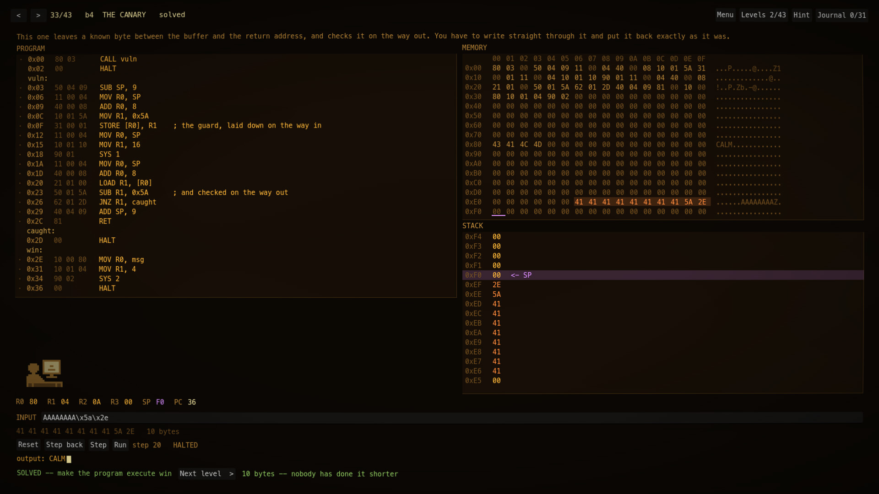Open the Journal 0/31
This screenshot has height=494, width=879.
tap(841, 15)
